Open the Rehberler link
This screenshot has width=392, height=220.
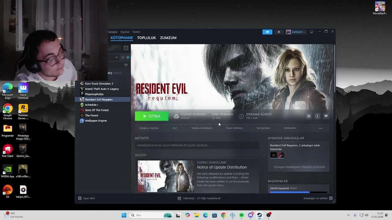pos(290,128)
